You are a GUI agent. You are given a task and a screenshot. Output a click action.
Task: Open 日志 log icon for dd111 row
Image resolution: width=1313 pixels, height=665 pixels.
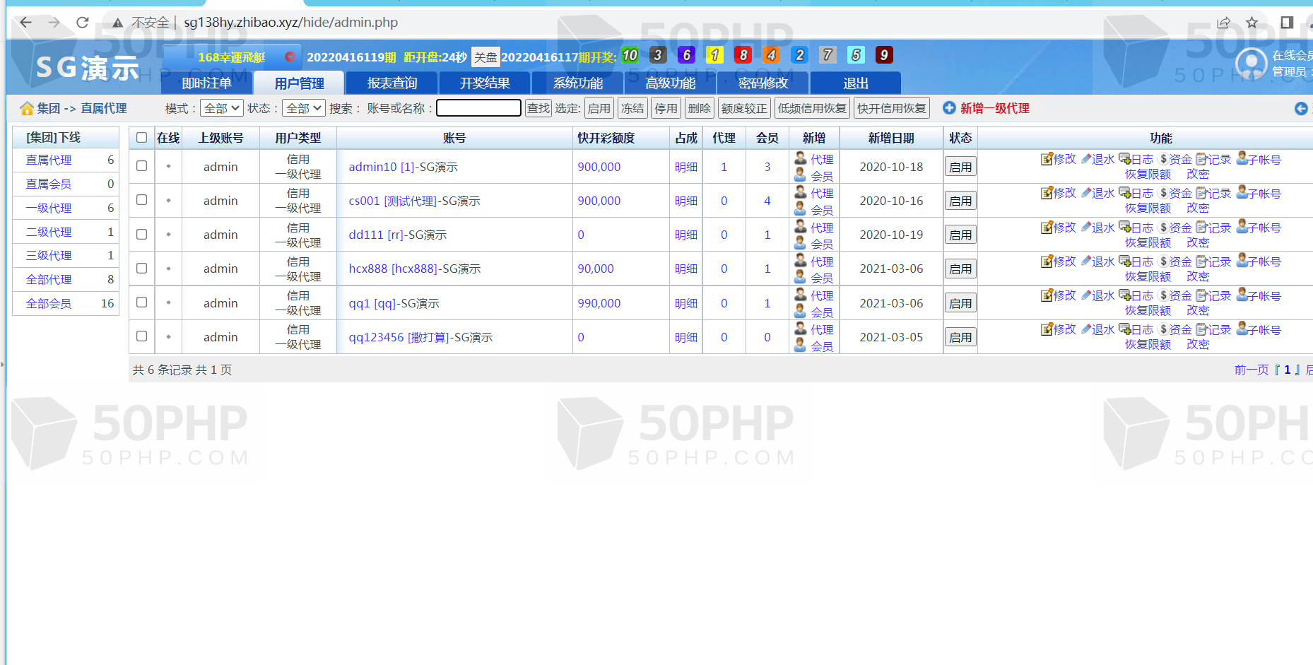(x=1124, y=228)
